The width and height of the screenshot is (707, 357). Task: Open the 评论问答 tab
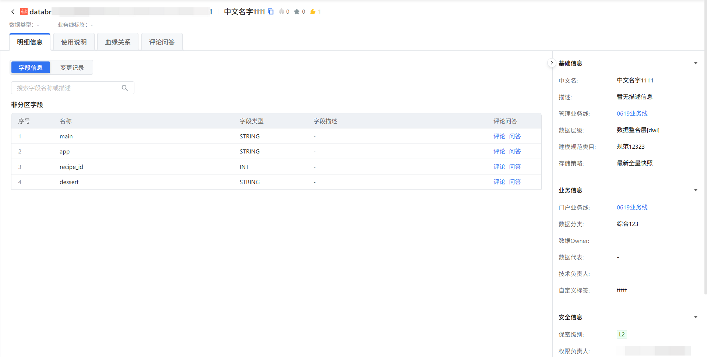click(162, 42)
